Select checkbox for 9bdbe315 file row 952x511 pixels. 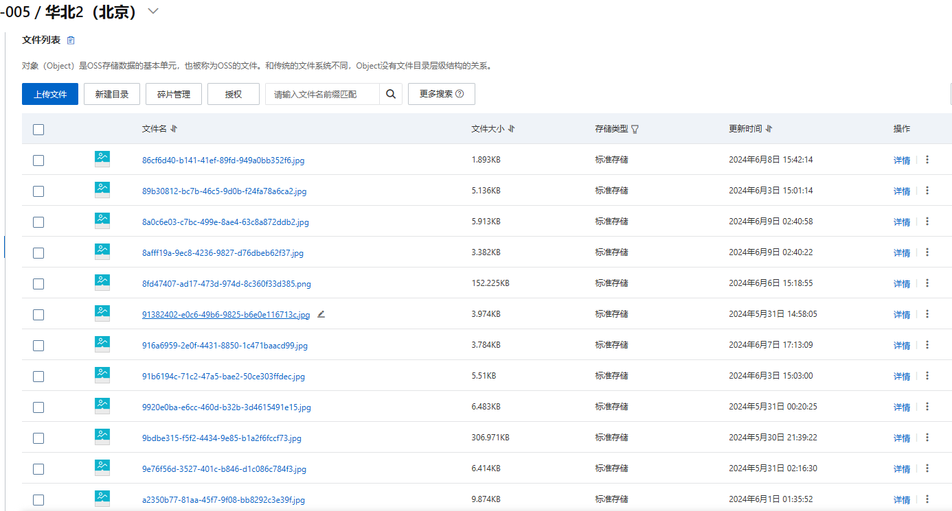click(38, 438)
